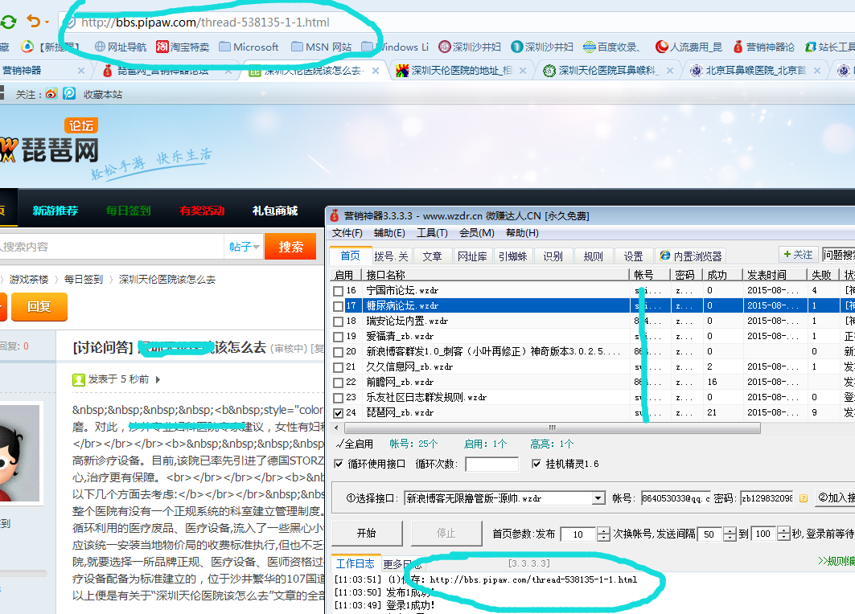This screenshot has height=614, width=855.
Task: Click the undo arrow icon in browser toolbar
Action: pyautogui.click(x=33, y=22)
